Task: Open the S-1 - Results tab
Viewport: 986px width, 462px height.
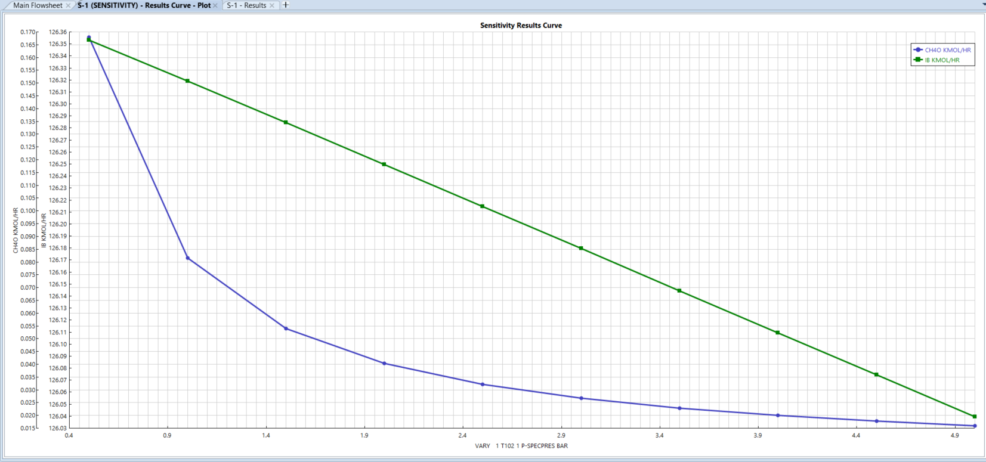Action: [x=246, y=5]
